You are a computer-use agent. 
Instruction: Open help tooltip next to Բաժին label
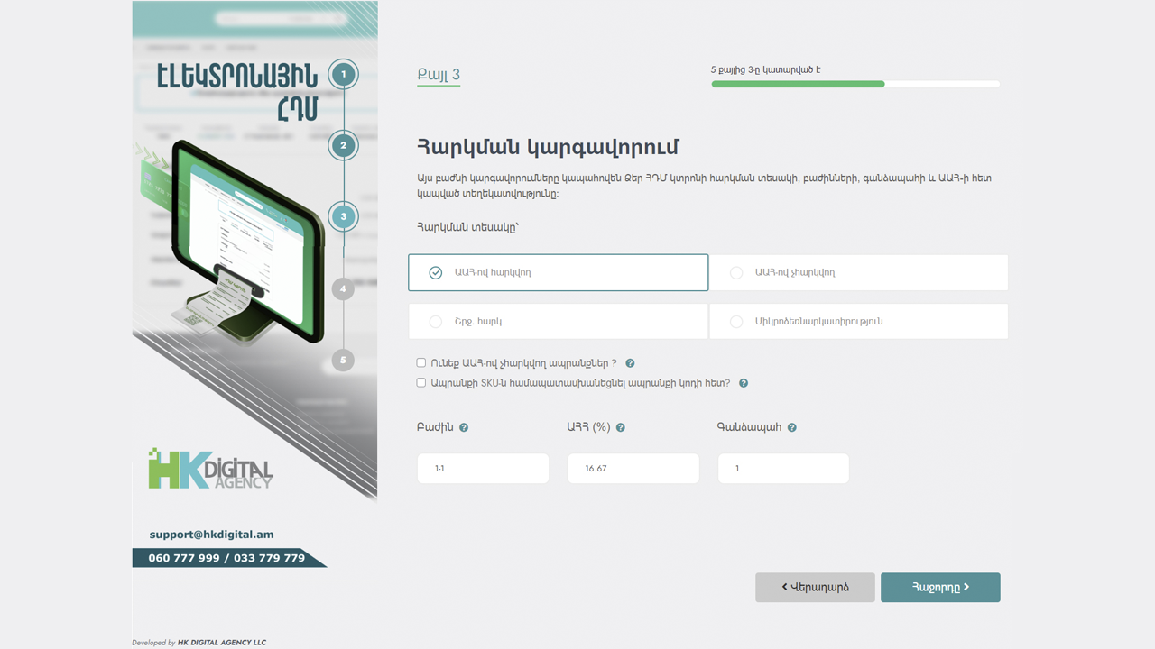click(x=464, y=428)
